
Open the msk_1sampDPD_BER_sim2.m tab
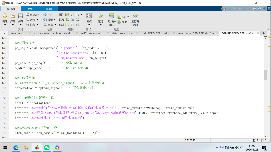click(x=196, y=33)
